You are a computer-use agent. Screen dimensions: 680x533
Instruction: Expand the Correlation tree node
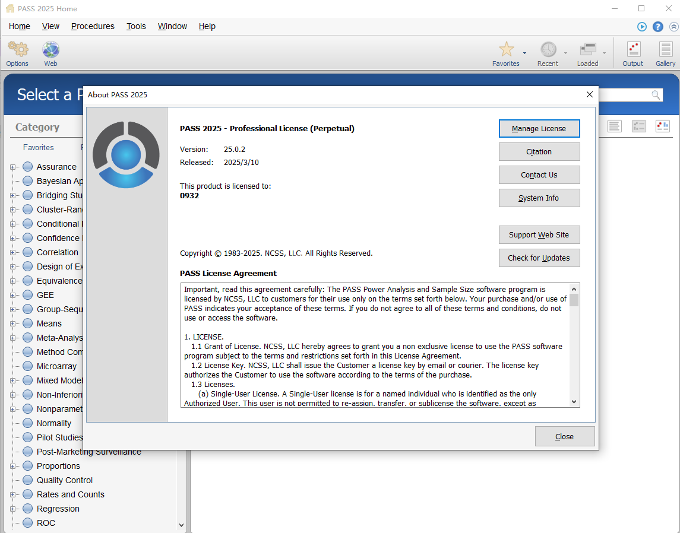click(12, 252)
